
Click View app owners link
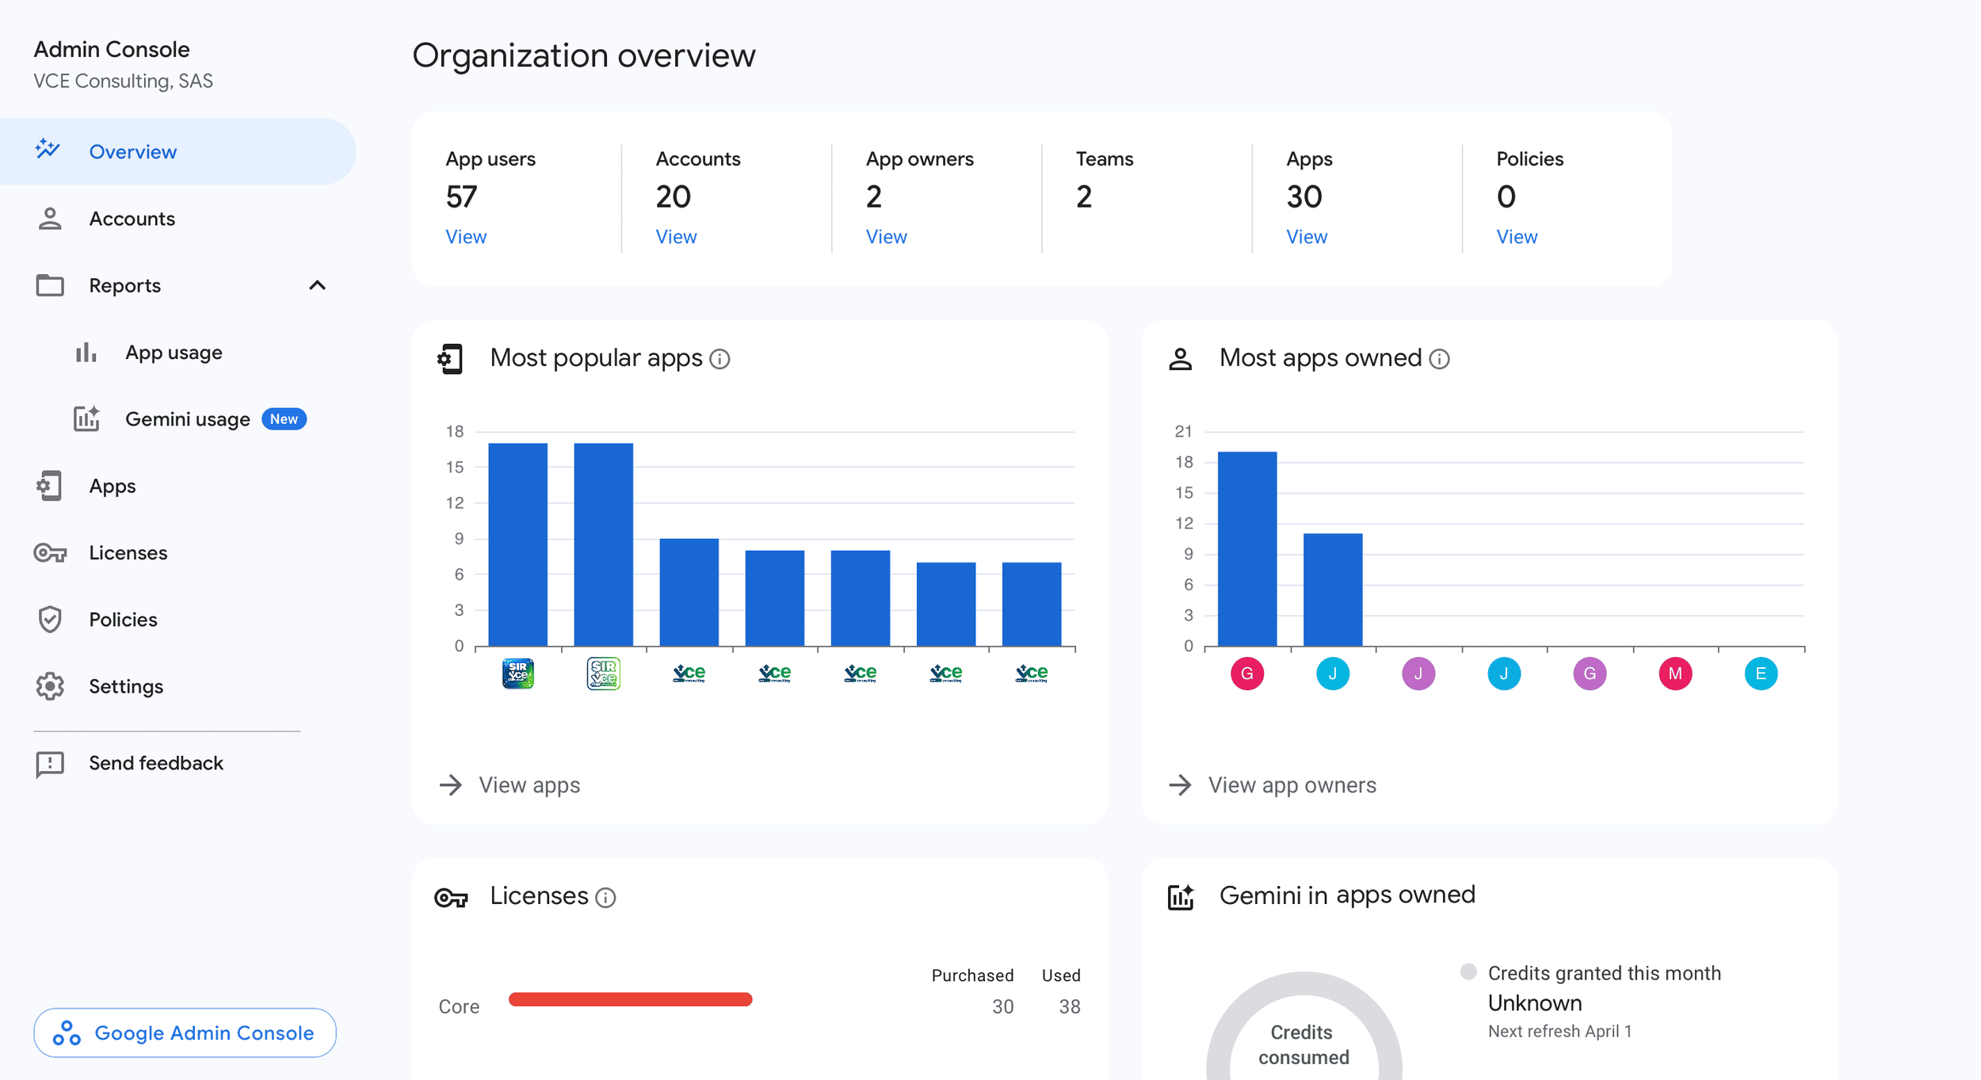(1292, 785)
